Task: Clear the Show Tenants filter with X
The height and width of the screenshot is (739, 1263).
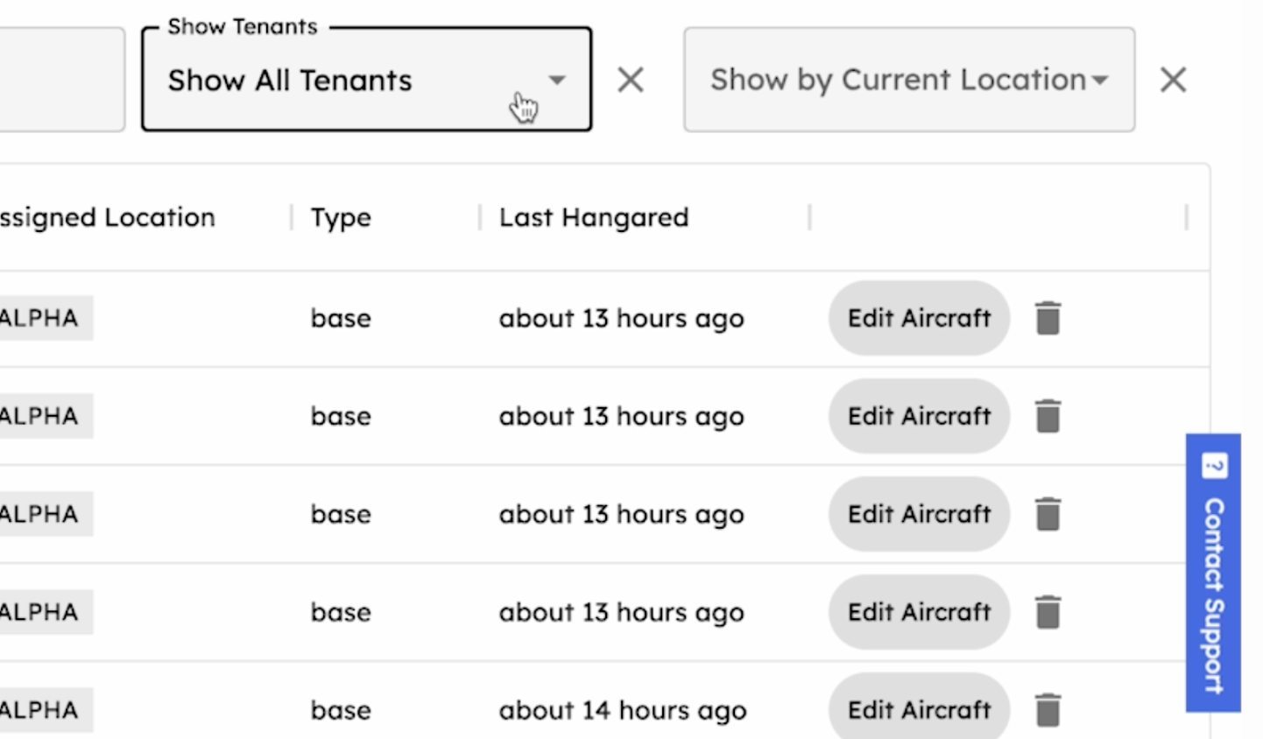Action: click(x=631, y=80)
